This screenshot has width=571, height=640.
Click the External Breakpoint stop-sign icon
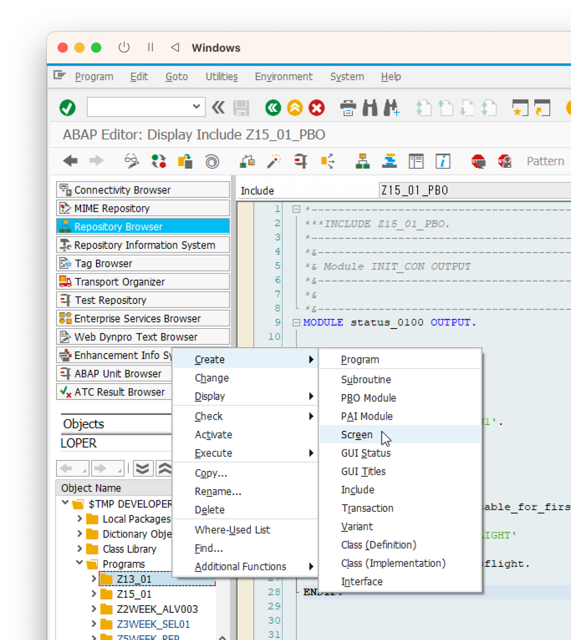[x=505, y=161]
